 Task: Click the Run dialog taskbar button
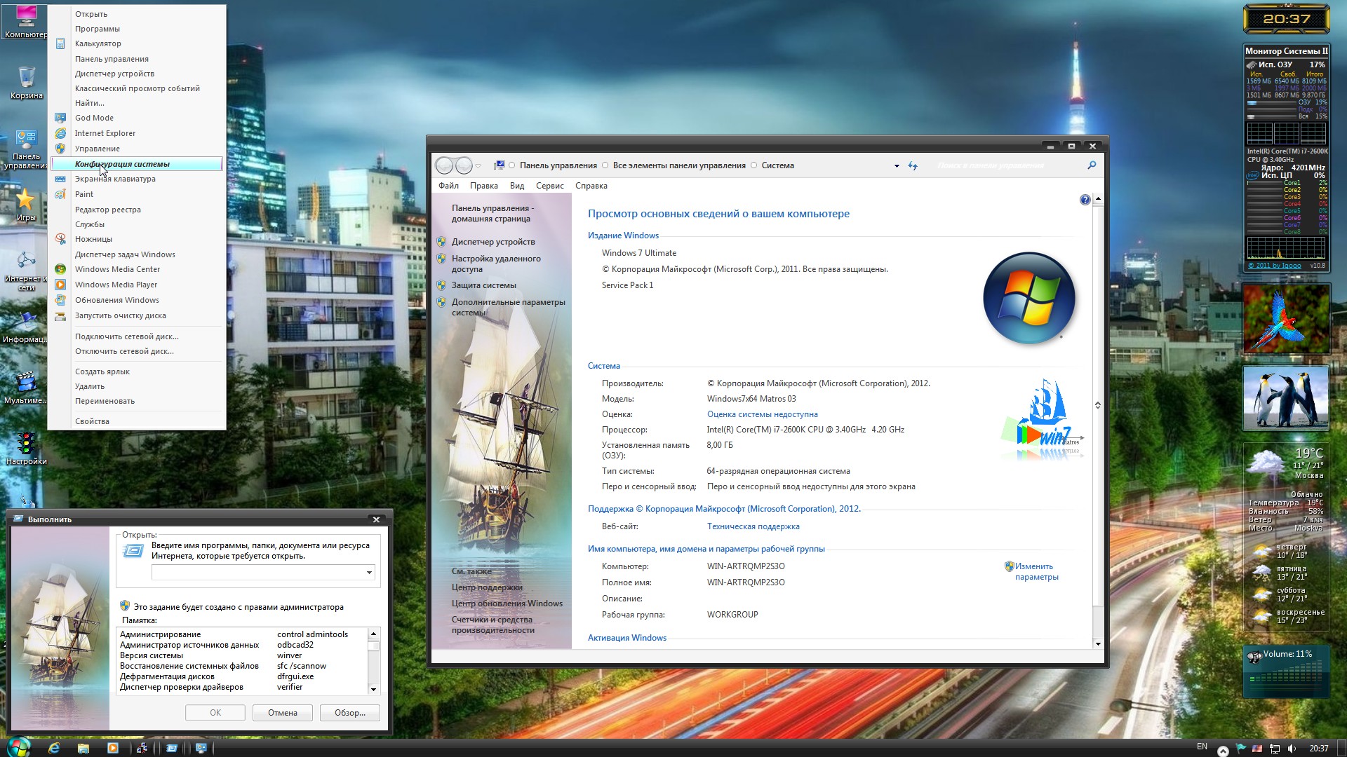[172, 748]
